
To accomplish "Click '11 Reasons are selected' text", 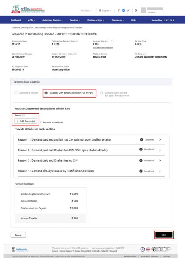I will [x=52, y=122].
